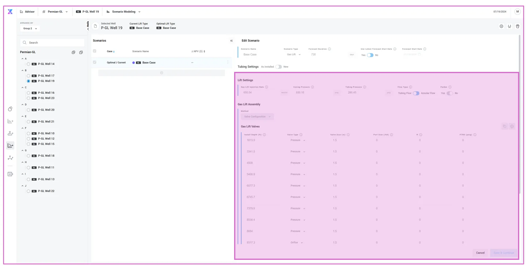526x266 pixels.
Task: Open the Permian-GL dropdown in top bar
Action: [x=55, y=12]
